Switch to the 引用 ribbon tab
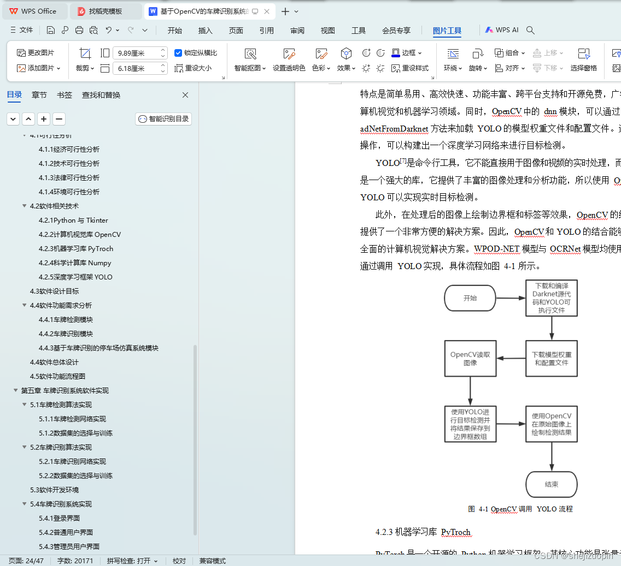This screenshot has height=566, width=621. (x=267, y=31)
